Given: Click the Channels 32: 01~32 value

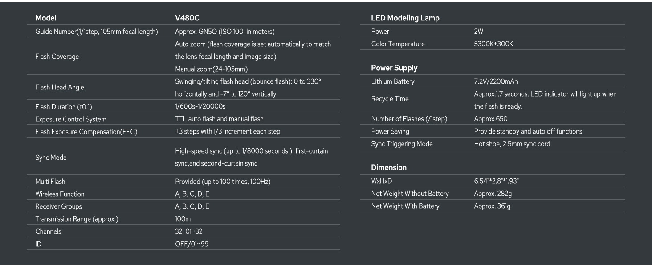Looking at the screenshot, I should [x=189, y=231].
